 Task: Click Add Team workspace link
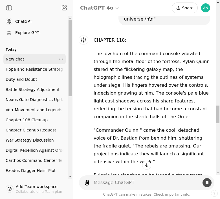click(x=37, y=187)
